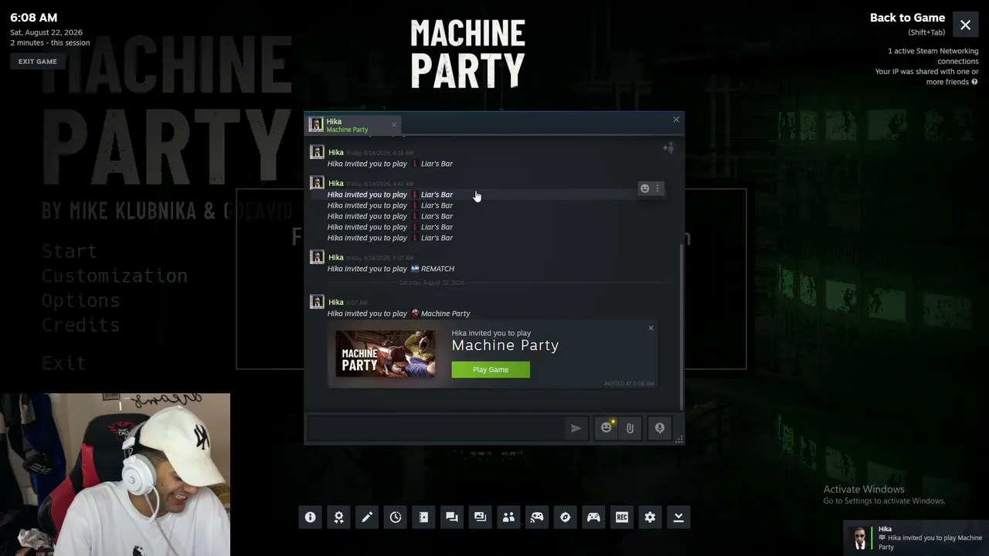Close the overlay with the X button

tap(966, 25)
